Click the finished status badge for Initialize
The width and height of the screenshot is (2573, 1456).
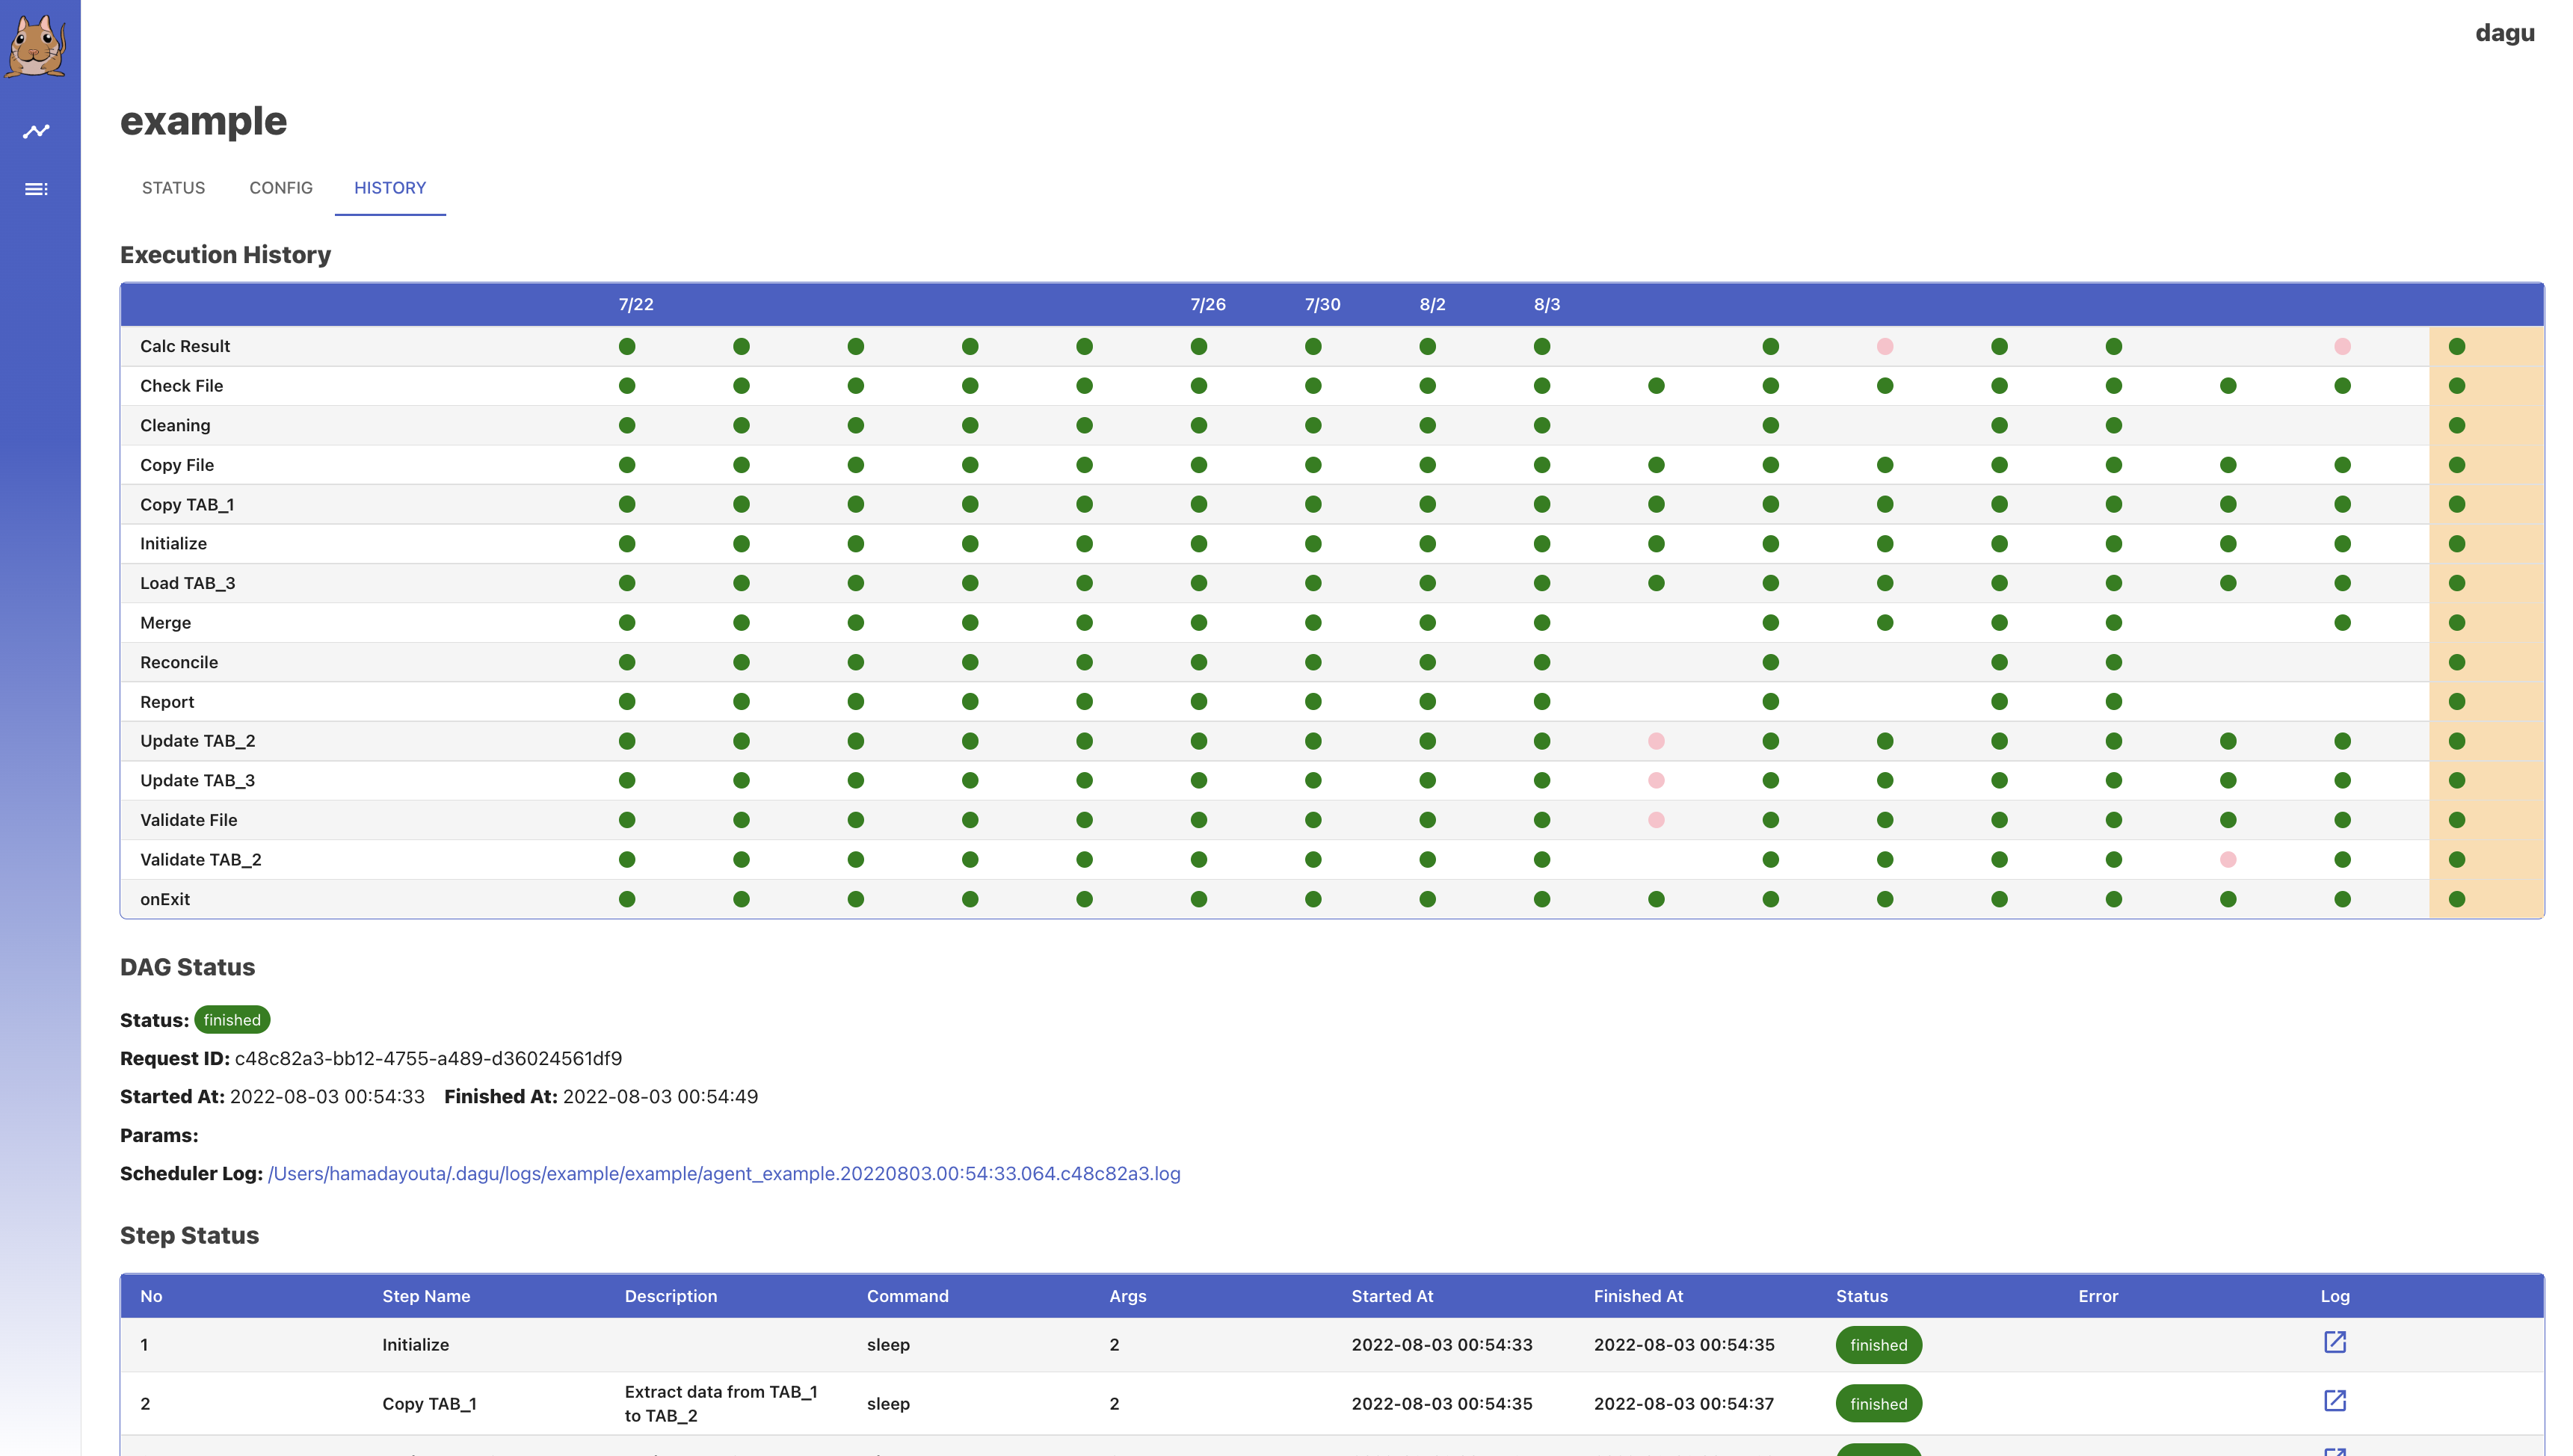point(1878,1345)
